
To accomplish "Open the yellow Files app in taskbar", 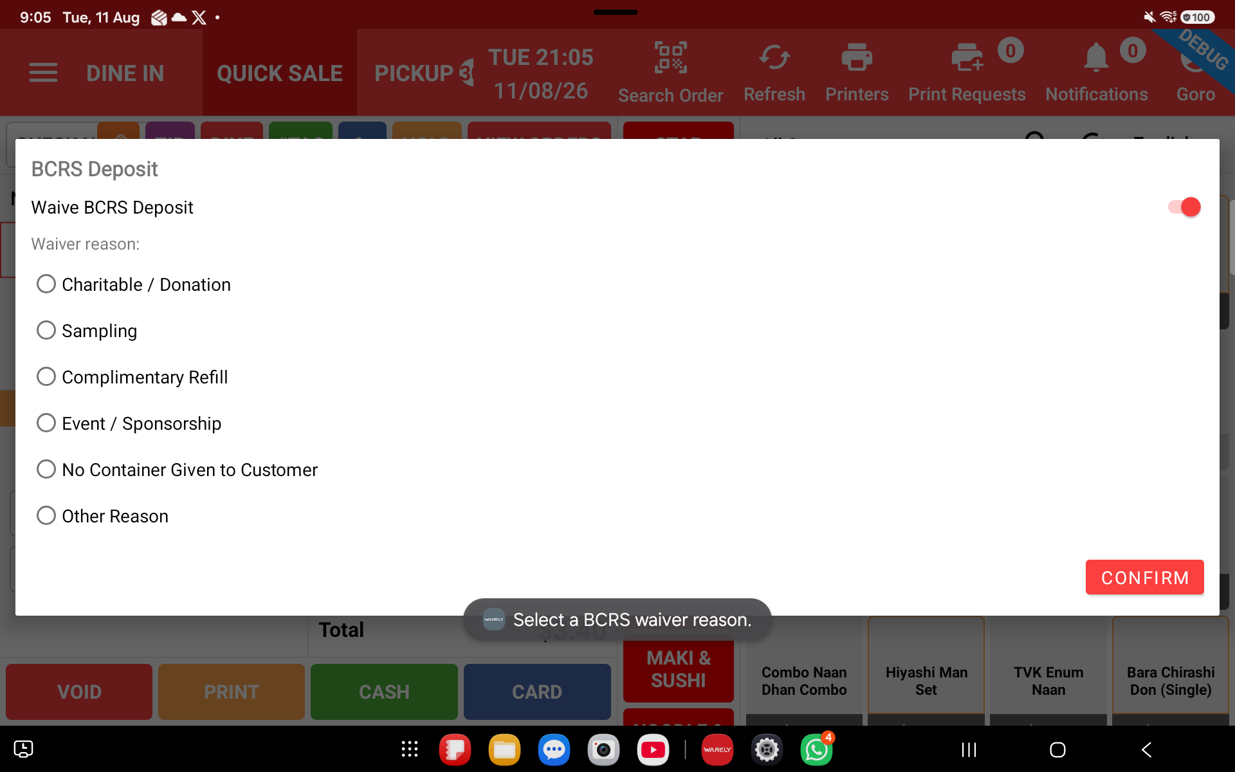I will tap(504, 749).
